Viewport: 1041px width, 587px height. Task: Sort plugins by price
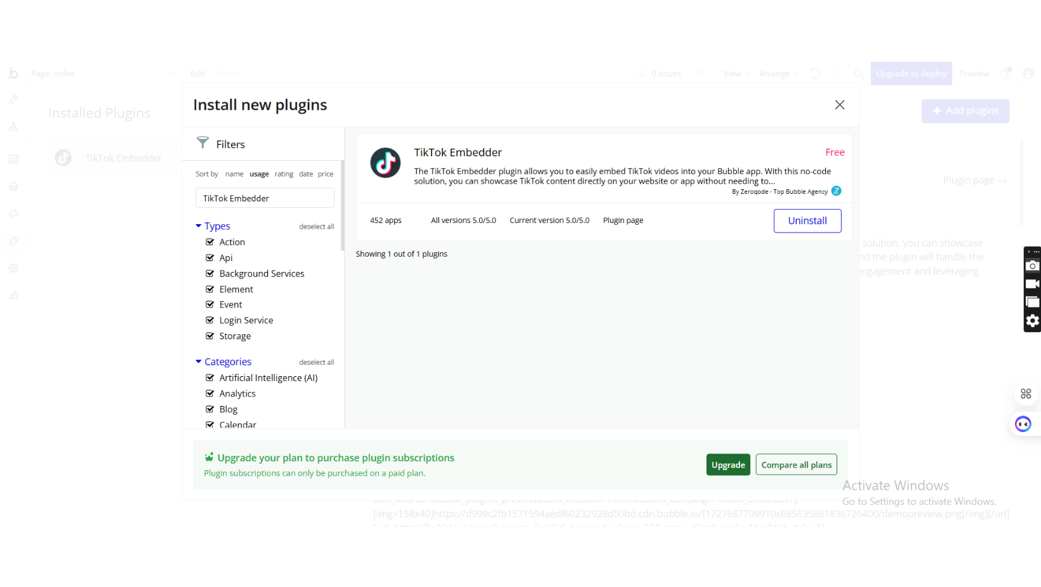[x=326, y=174]
